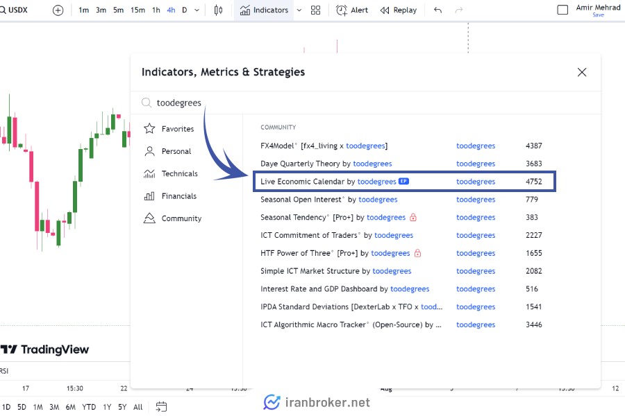Close the Indicators, Metrics & Strategies dialog
The width and height of the screenshot is (625, 416).
[582, 72]
